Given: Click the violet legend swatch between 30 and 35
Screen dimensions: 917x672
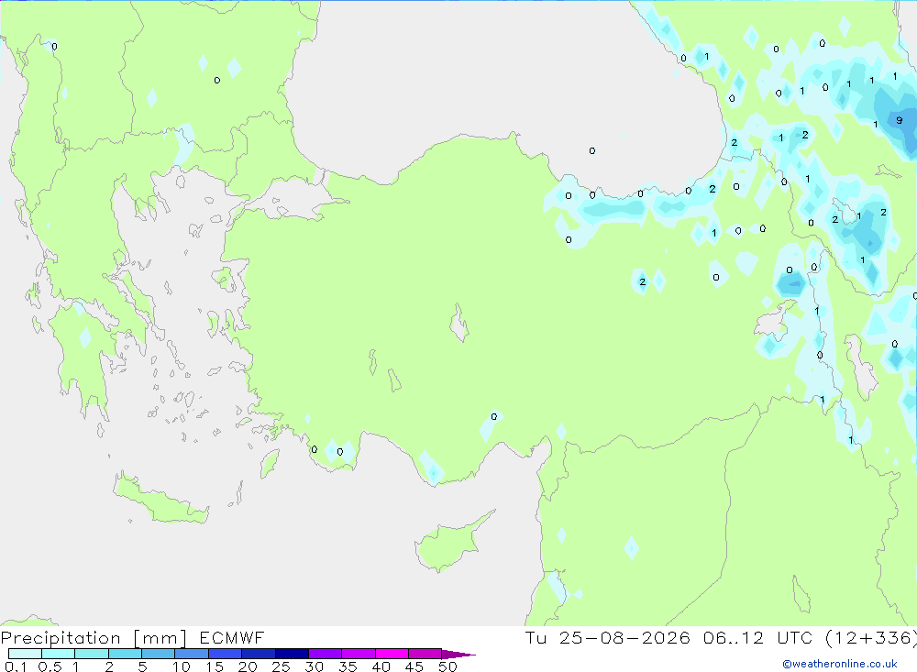Looking at the screenshot, I should pyautogui.click(x=326, y=654).
